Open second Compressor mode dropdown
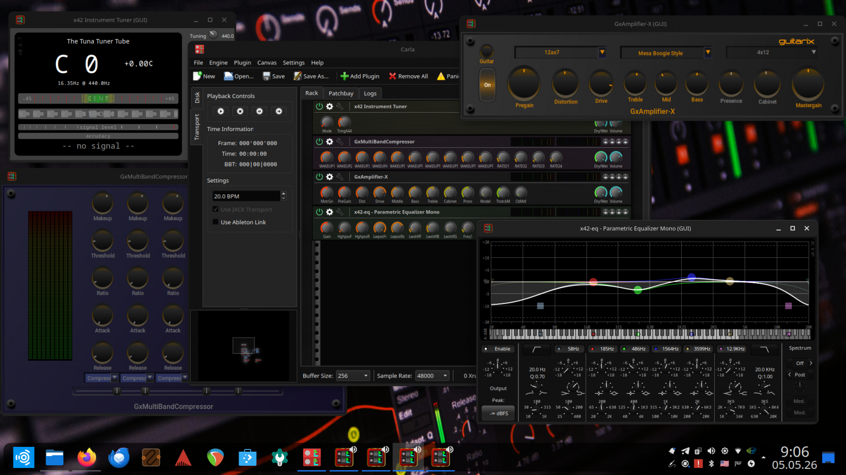846x475 pixels. 137,378
